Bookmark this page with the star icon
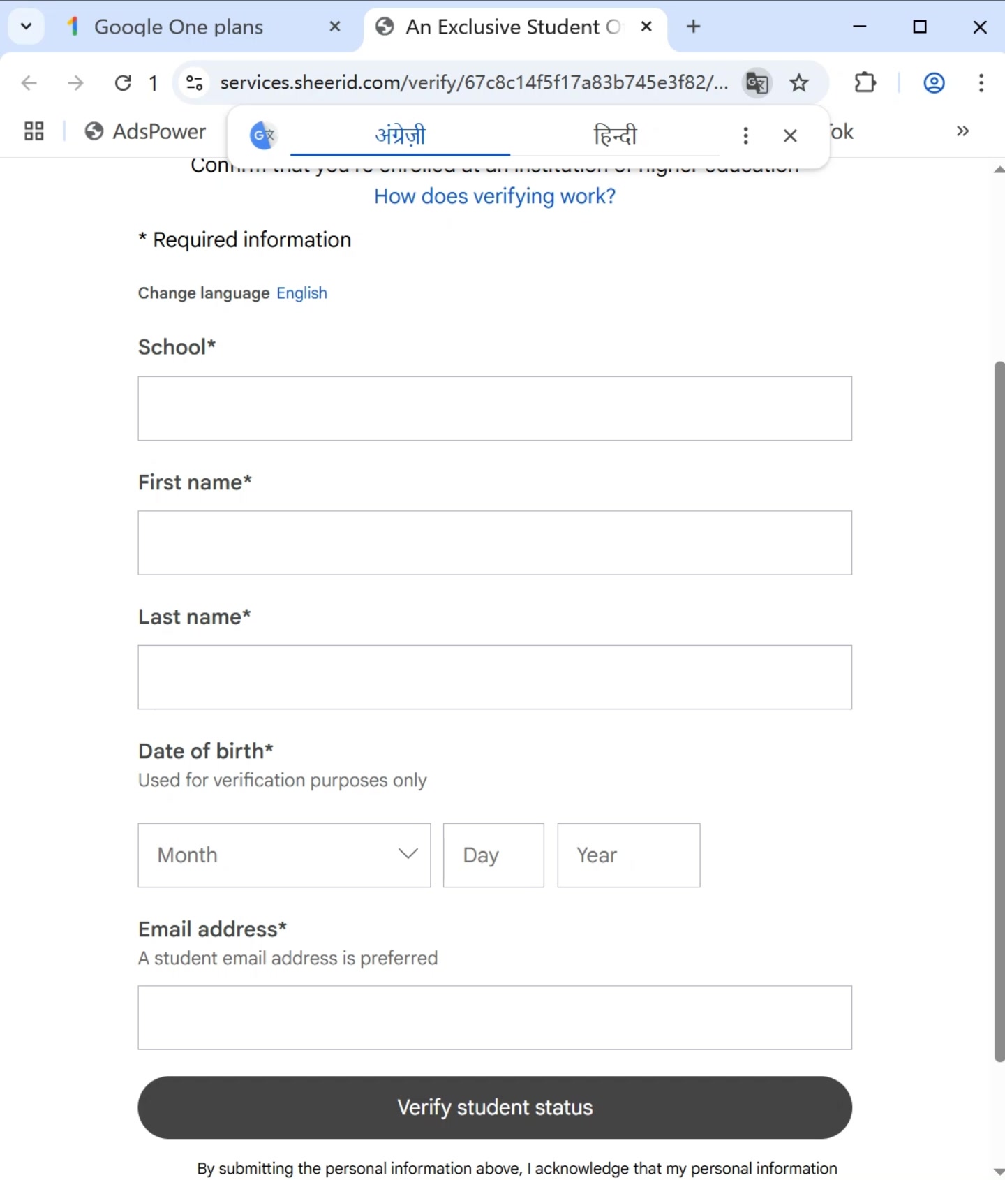 pyautogui.click(x=799, y=83)
